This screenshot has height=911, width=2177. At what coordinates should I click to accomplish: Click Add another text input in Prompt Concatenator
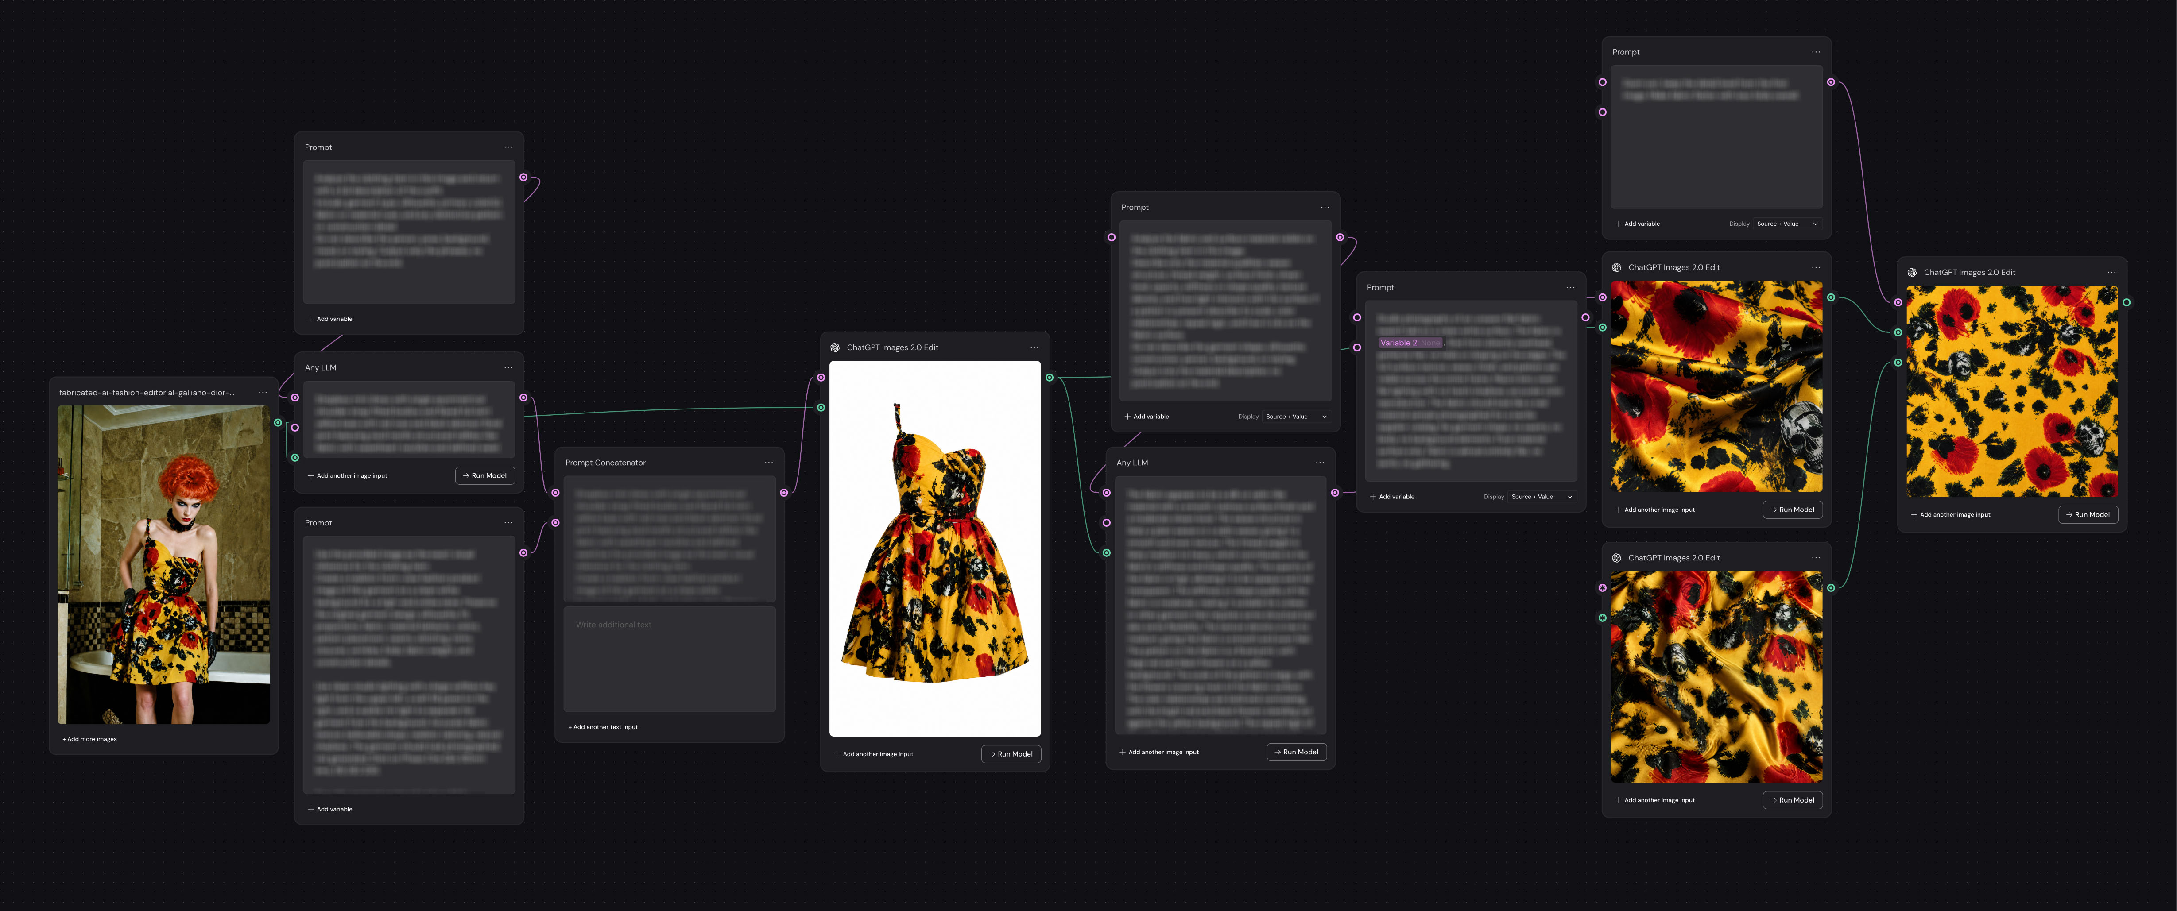pyautogui.click(x=604, y=727)
